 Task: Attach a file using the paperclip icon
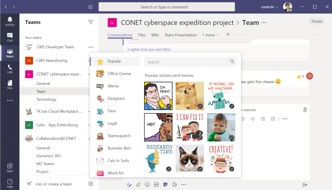(138, 184)
